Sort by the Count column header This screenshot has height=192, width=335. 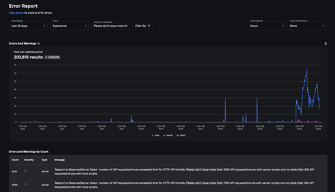[15, 160]
